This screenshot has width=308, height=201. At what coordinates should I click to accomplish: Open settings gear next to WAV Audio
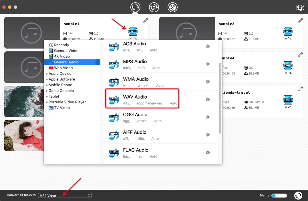coord(208,99)
